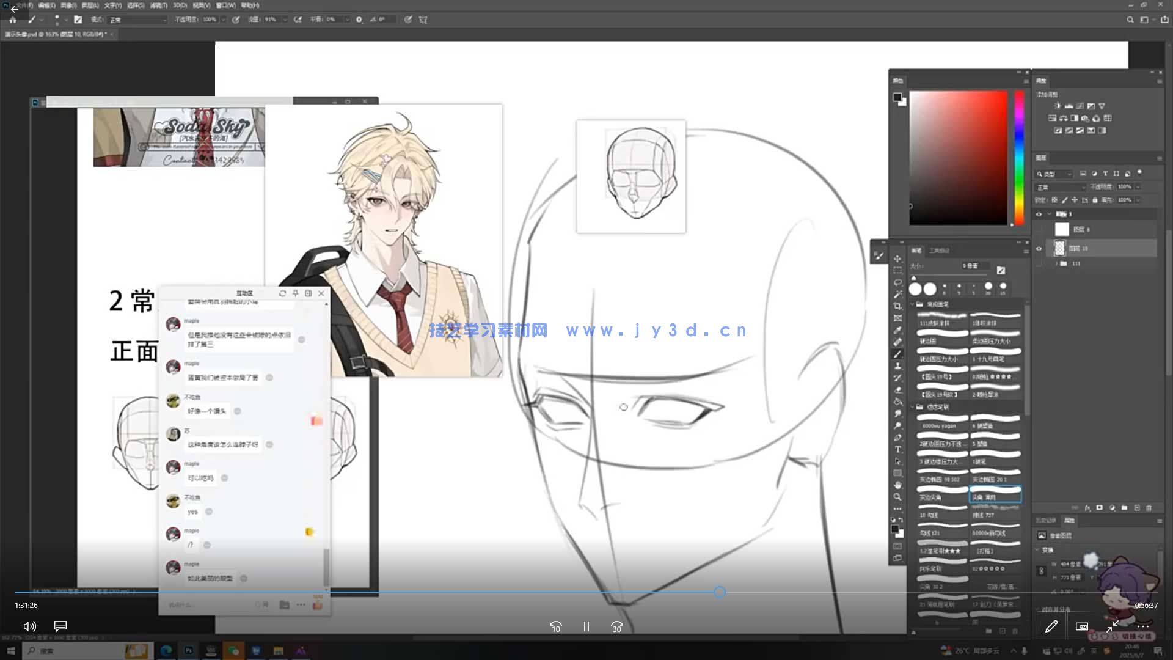Toggle visibility of layer 10
The image size is (1173, 660).
pyautogui.click(x=1039, y=248)
